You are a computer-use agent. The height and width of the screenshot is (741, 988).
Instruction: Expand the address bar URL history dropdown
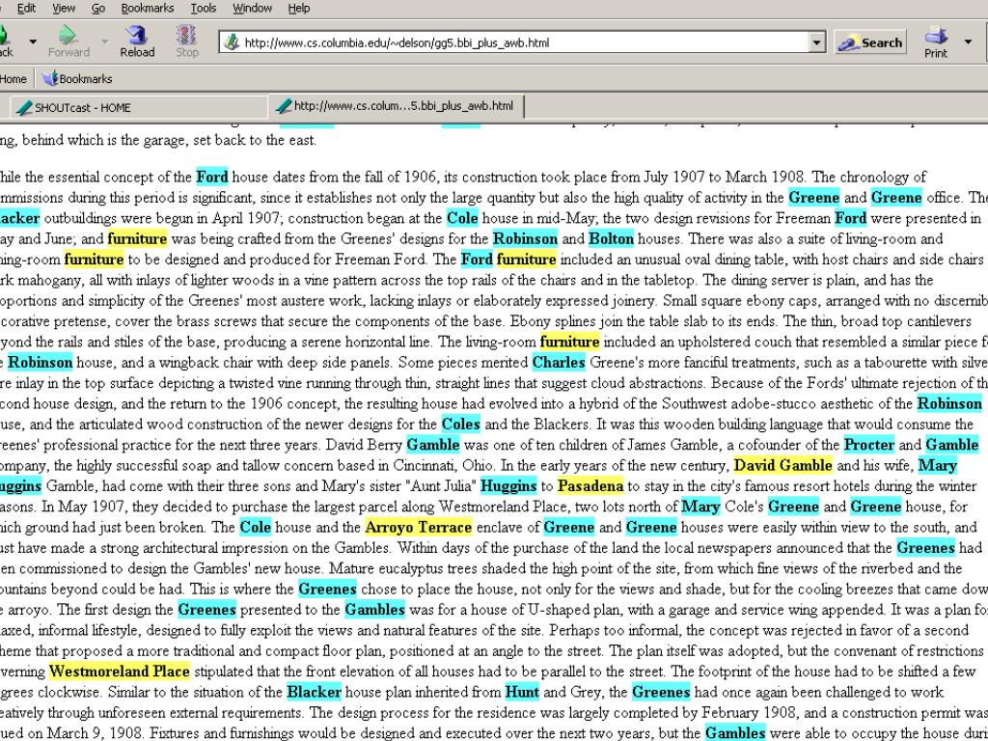pyautogui.click(x=816, y=42)
